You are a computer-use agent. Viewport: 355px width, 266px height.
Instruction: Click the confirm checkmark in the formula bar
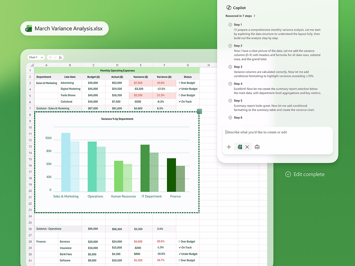[55, 57]
